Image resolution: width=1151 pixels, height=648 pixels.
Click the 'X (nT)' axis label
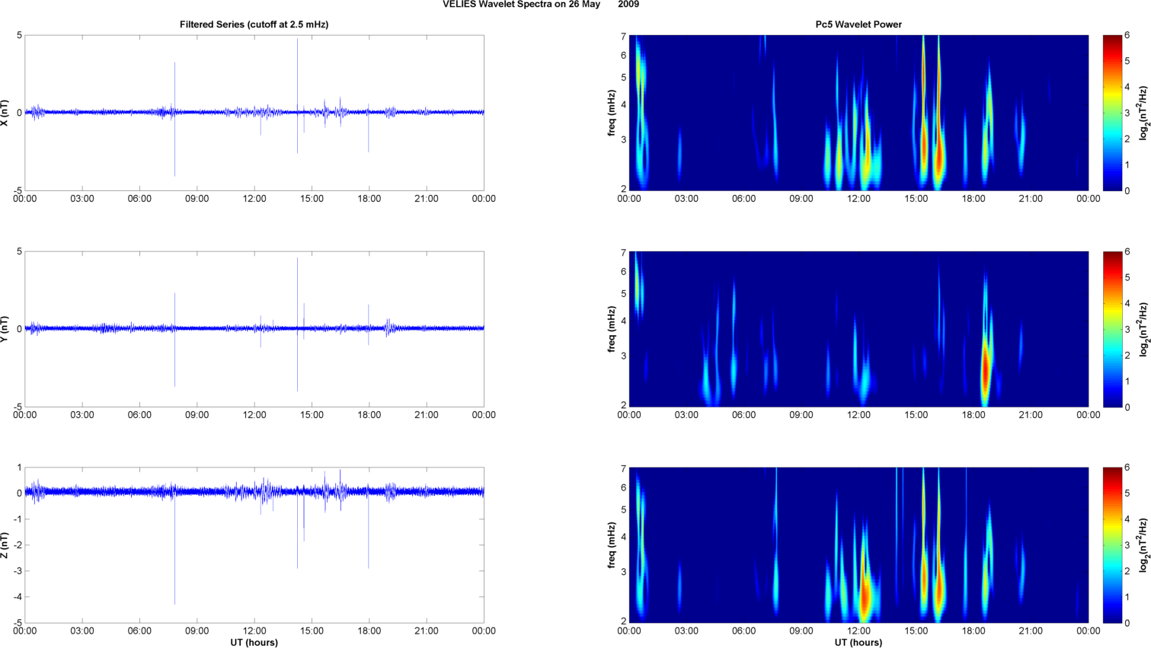click(5, 113)
